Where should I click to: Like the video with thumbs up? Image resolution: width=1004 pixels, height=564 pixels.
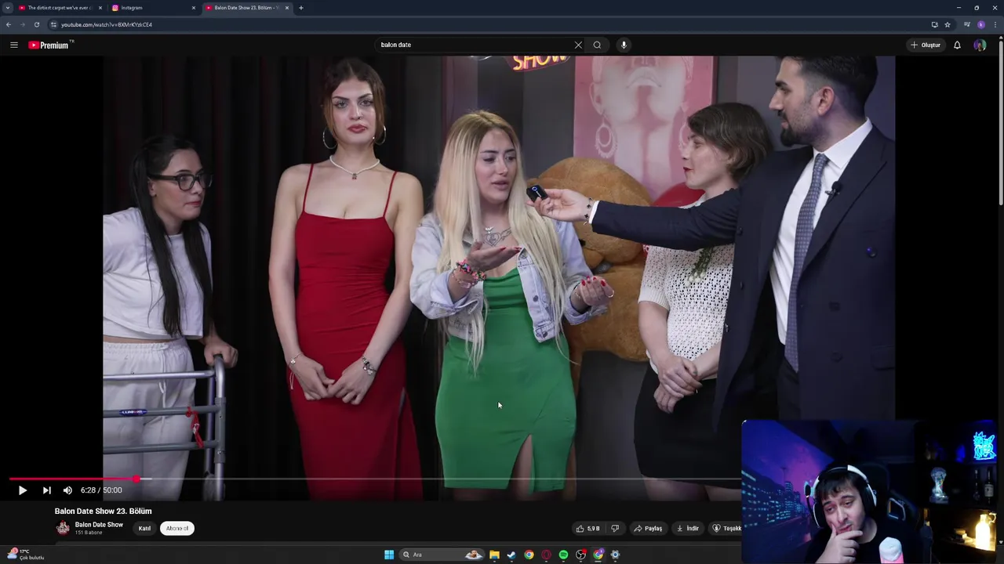click(587, 528)
